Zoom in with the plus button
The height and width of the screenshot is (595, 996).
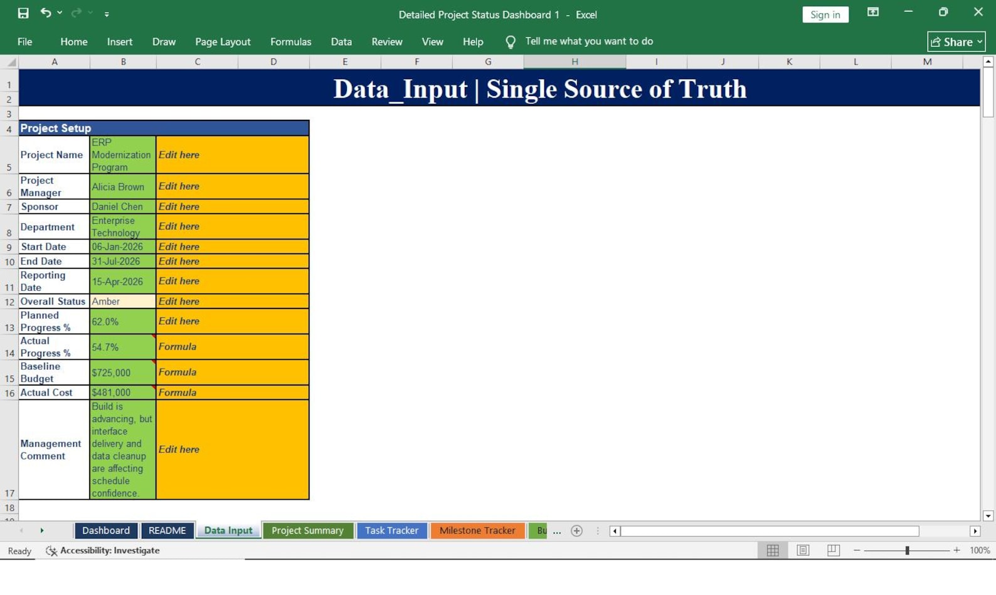click(956, 550)
